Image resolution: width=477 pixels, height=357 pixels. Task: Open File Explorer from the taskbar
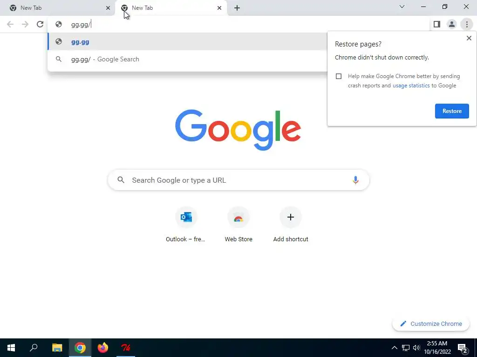[57, 348]
